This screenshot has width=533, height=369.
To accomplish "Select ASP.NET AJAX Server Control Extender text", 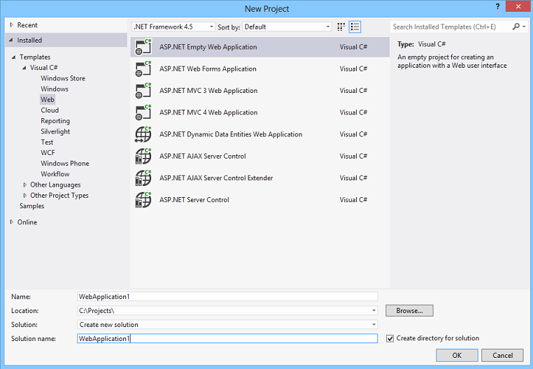I will click(x=216, y=178).
